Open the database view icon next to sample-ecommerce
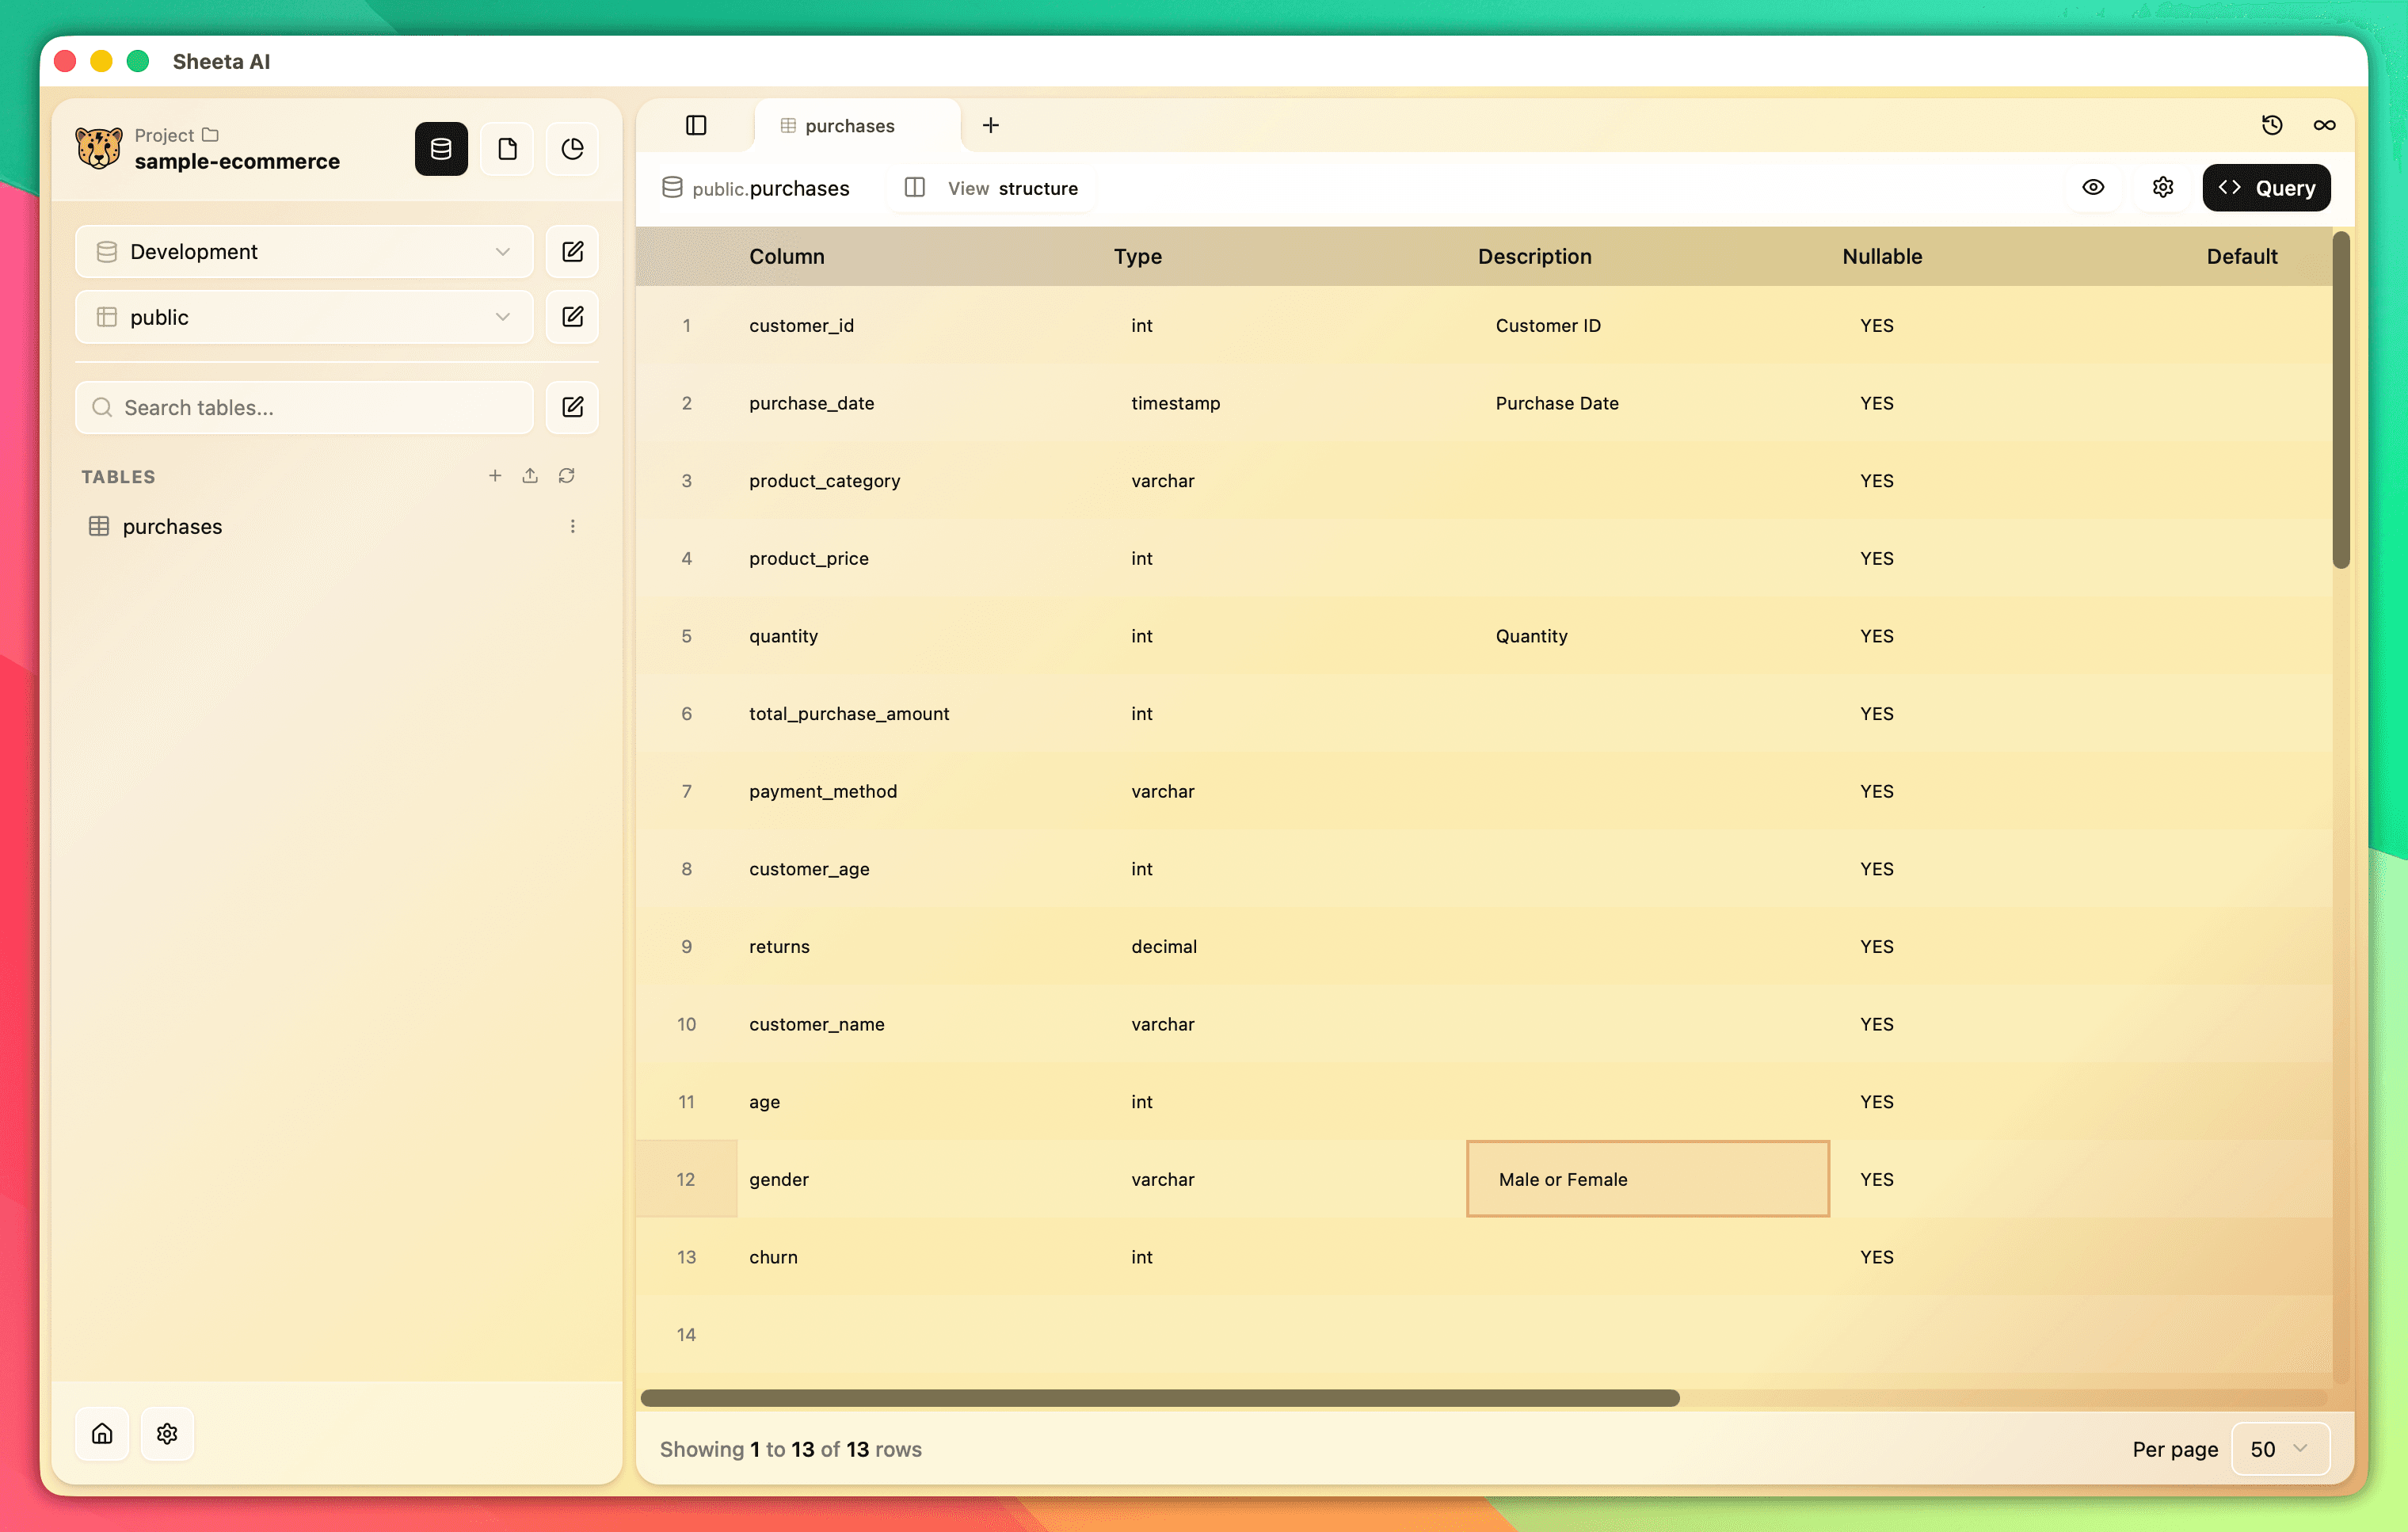 440,148
